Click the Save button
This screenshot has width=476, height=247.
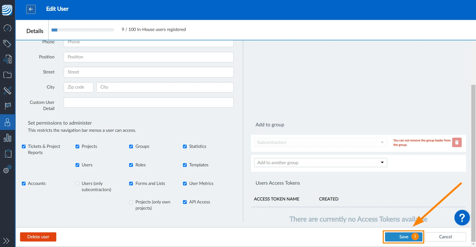point(403,237)
